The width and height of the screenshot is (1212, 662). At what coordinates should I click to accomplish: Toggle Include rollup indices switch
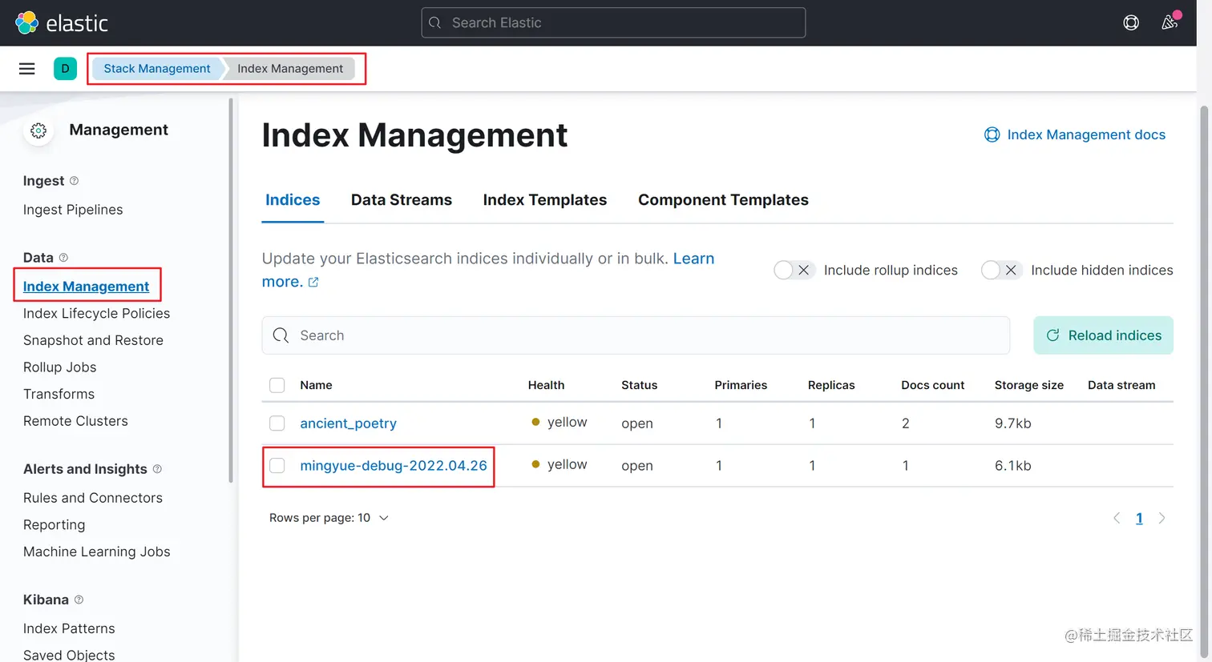794,271
